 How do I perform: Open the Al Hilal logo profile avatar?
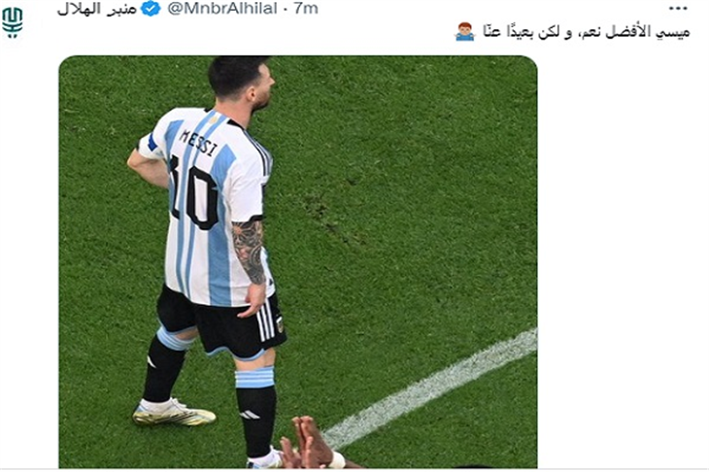pyautogui.click(x=13, y=23)
